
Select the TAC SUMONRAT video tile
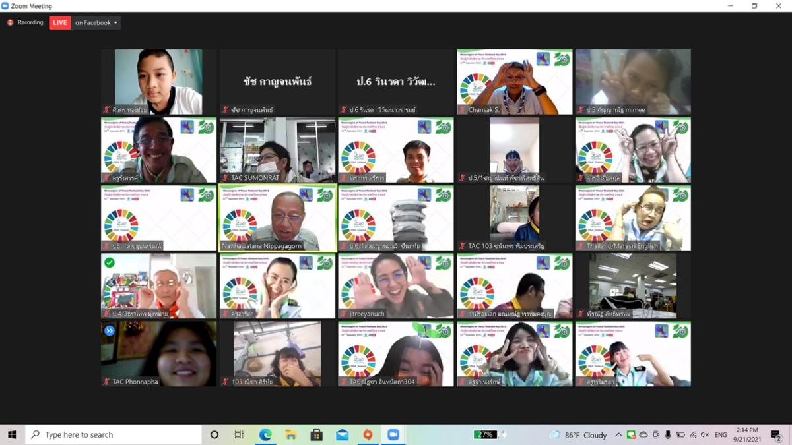point(277,150)
